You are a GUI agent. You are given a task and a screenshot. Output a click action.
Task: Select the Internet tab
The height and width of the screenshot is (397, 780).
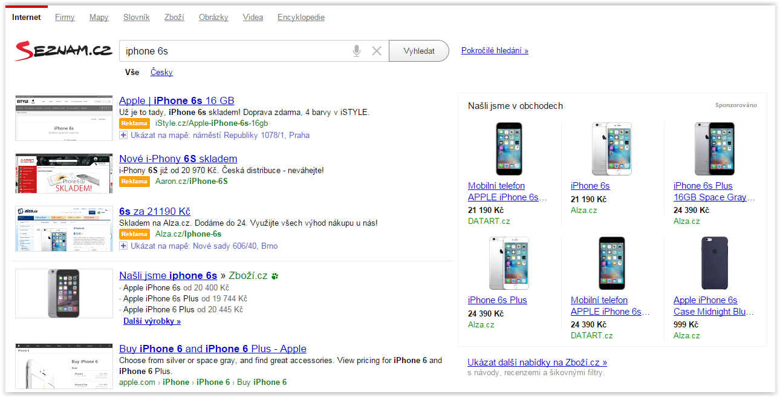tap(27, 17)
